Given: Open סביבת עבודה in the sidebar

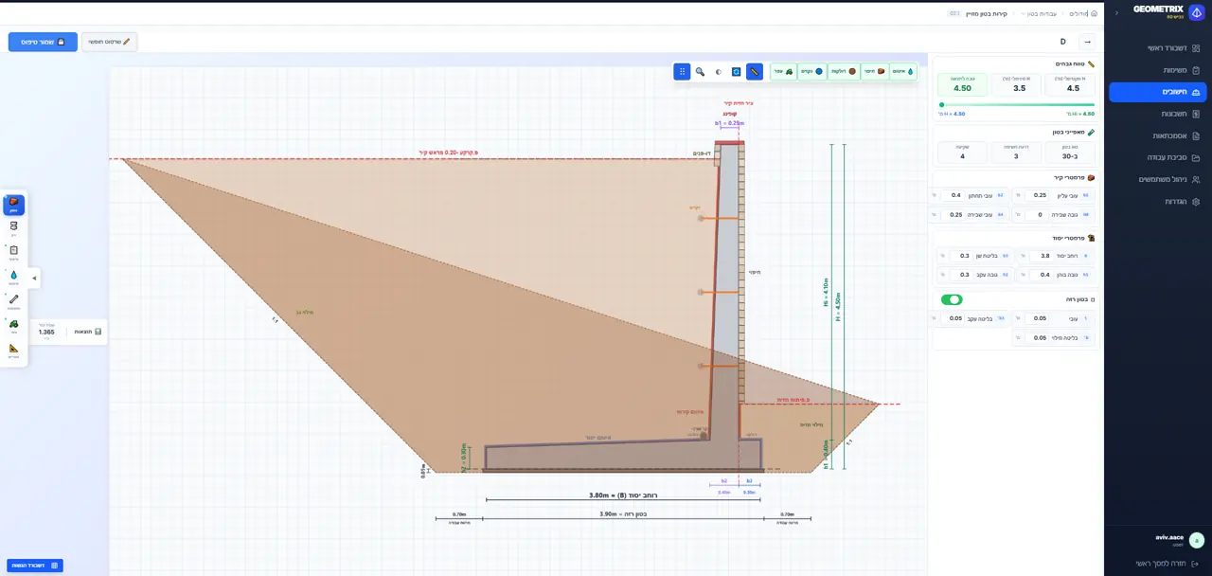Looking at the screenshot, I should click(1157, 157).
